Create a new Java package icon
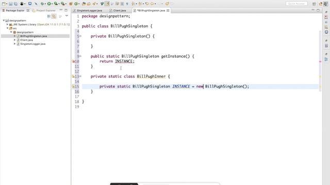Image resolution: width=330 pixels, height=185 pixels. tap(71, 4)
